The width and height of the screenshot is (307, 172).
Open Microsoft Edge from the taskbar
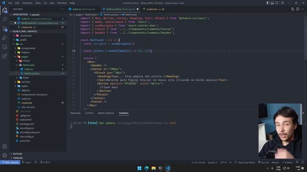tap(146, 168)
